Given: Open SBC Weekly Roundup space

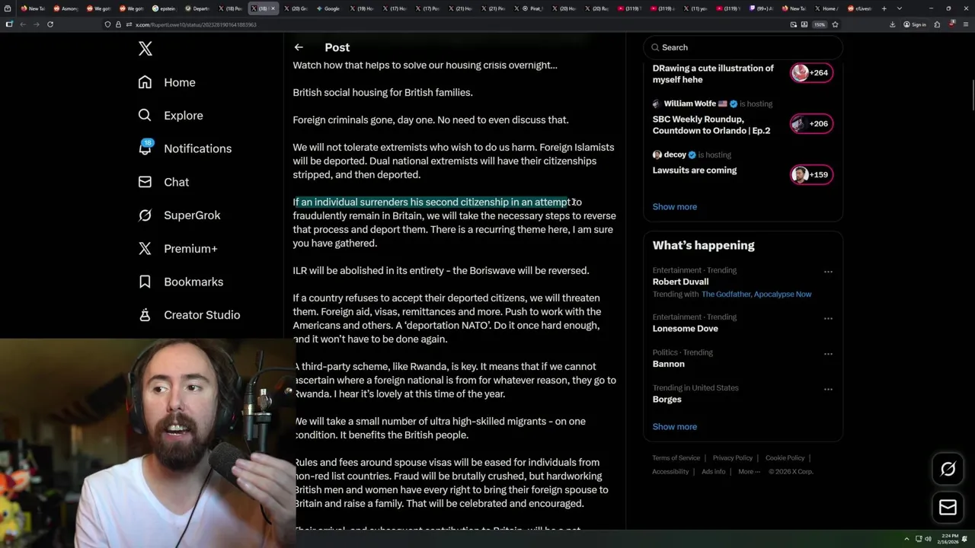Looking at the screenshot, I should [x=711, y=125].
